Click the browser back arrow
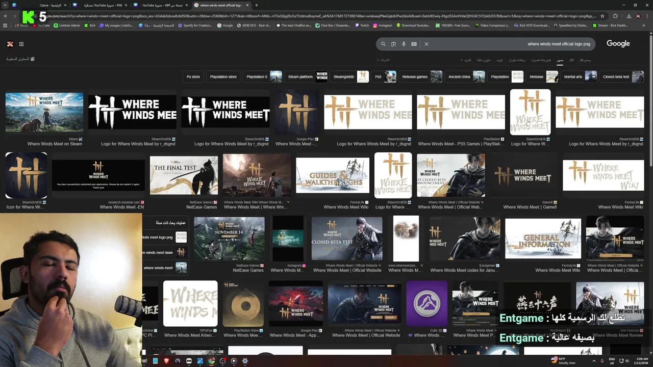 click(6, 16)
